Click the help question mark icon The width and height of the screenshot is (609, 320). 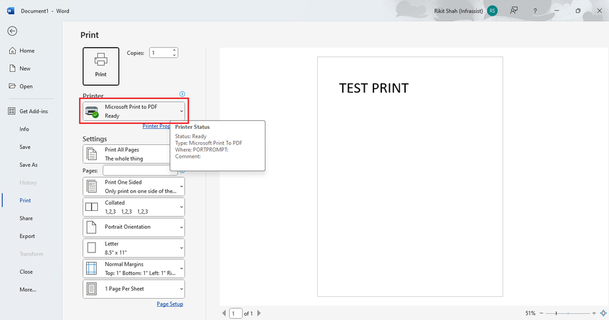click(535, 11)
